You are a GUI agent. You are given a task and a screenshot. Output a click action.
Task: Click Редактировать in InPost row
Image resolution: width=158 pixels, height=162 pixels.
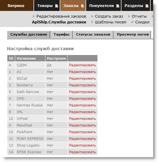83,119
